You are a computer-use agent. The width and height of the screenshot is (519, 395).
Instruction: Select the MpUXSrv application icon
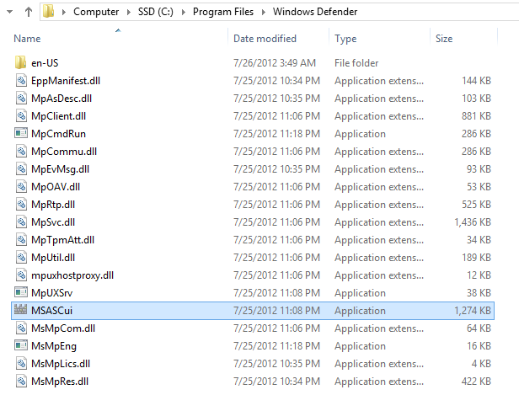(21, 292)
